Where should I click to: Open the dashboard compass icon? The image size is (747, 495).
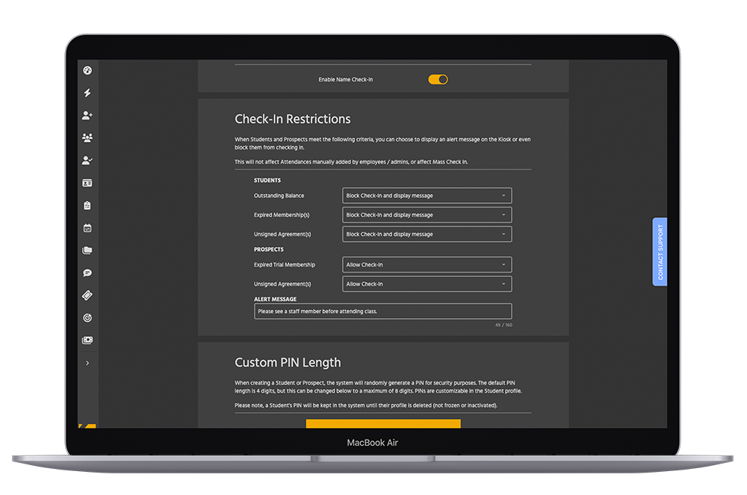(87, 69)
